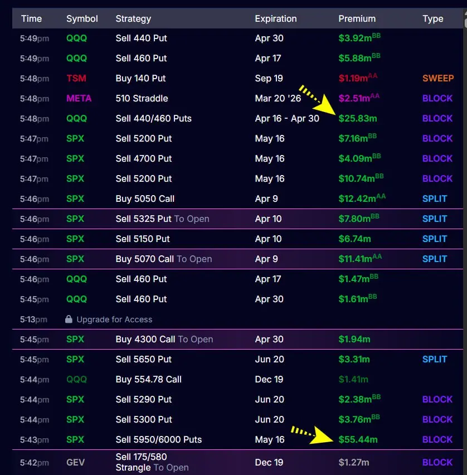Image resolution: width=467 pixels, height=475 pixels.
Task: Sort by the Premium column header
Action: point(357,18)
